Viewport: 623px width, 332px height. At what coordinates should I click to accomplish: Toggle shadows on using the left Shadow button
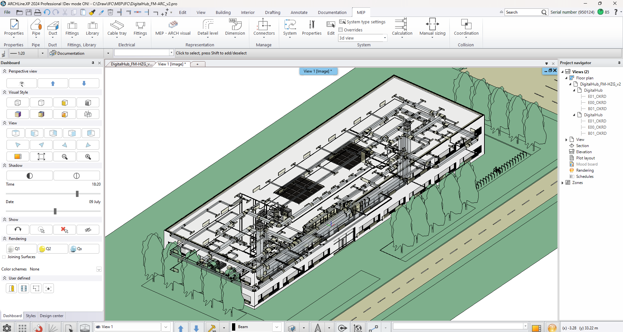tap(29, 175)
